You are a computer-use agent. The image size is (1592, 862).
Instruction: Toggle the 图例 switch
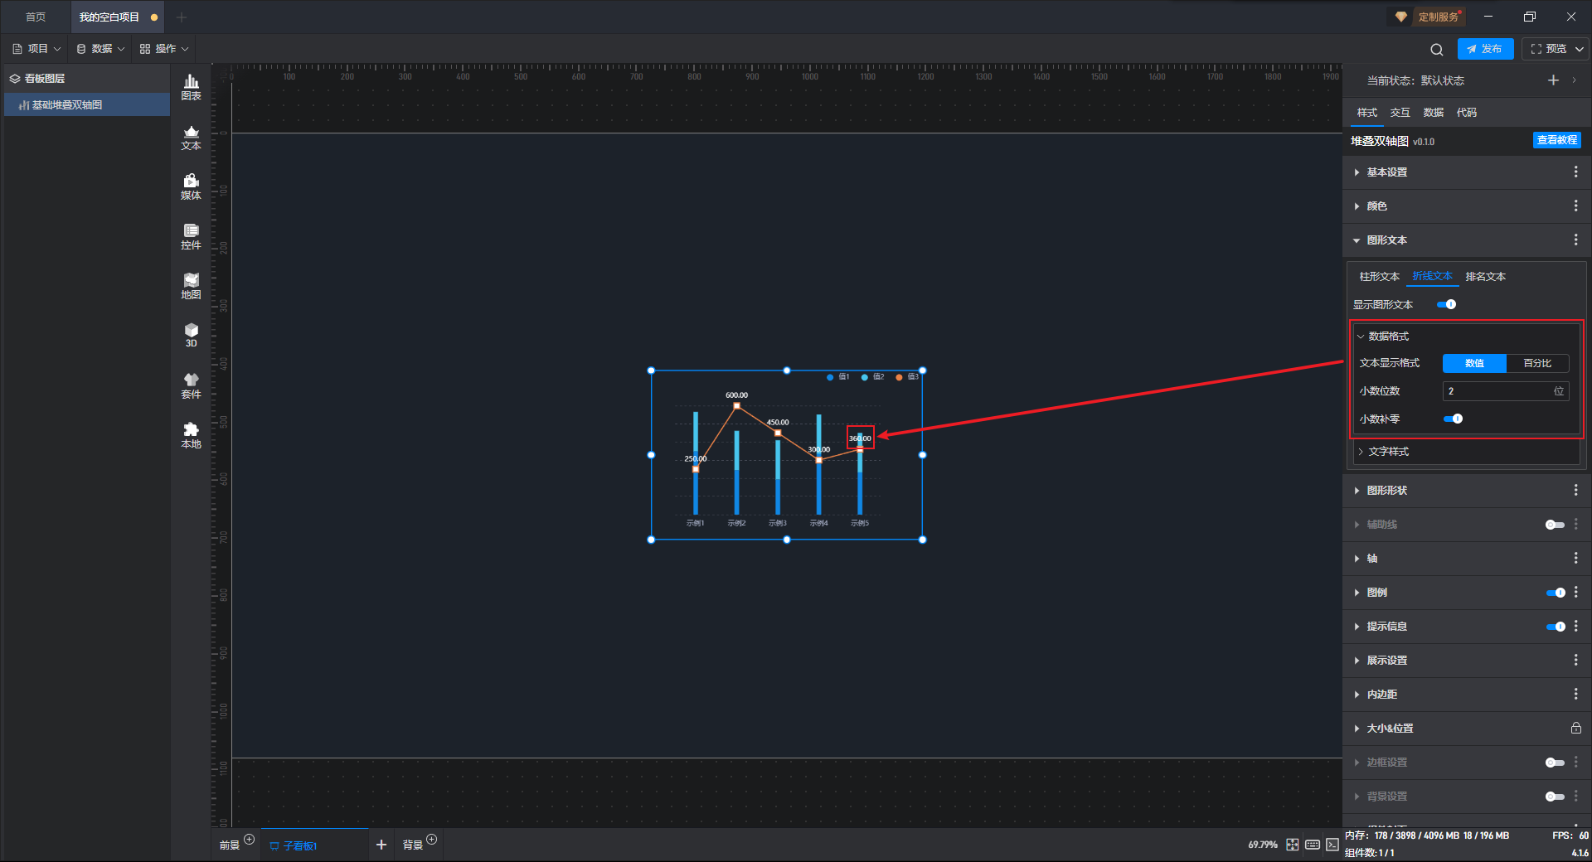(x=1555, y=593)
